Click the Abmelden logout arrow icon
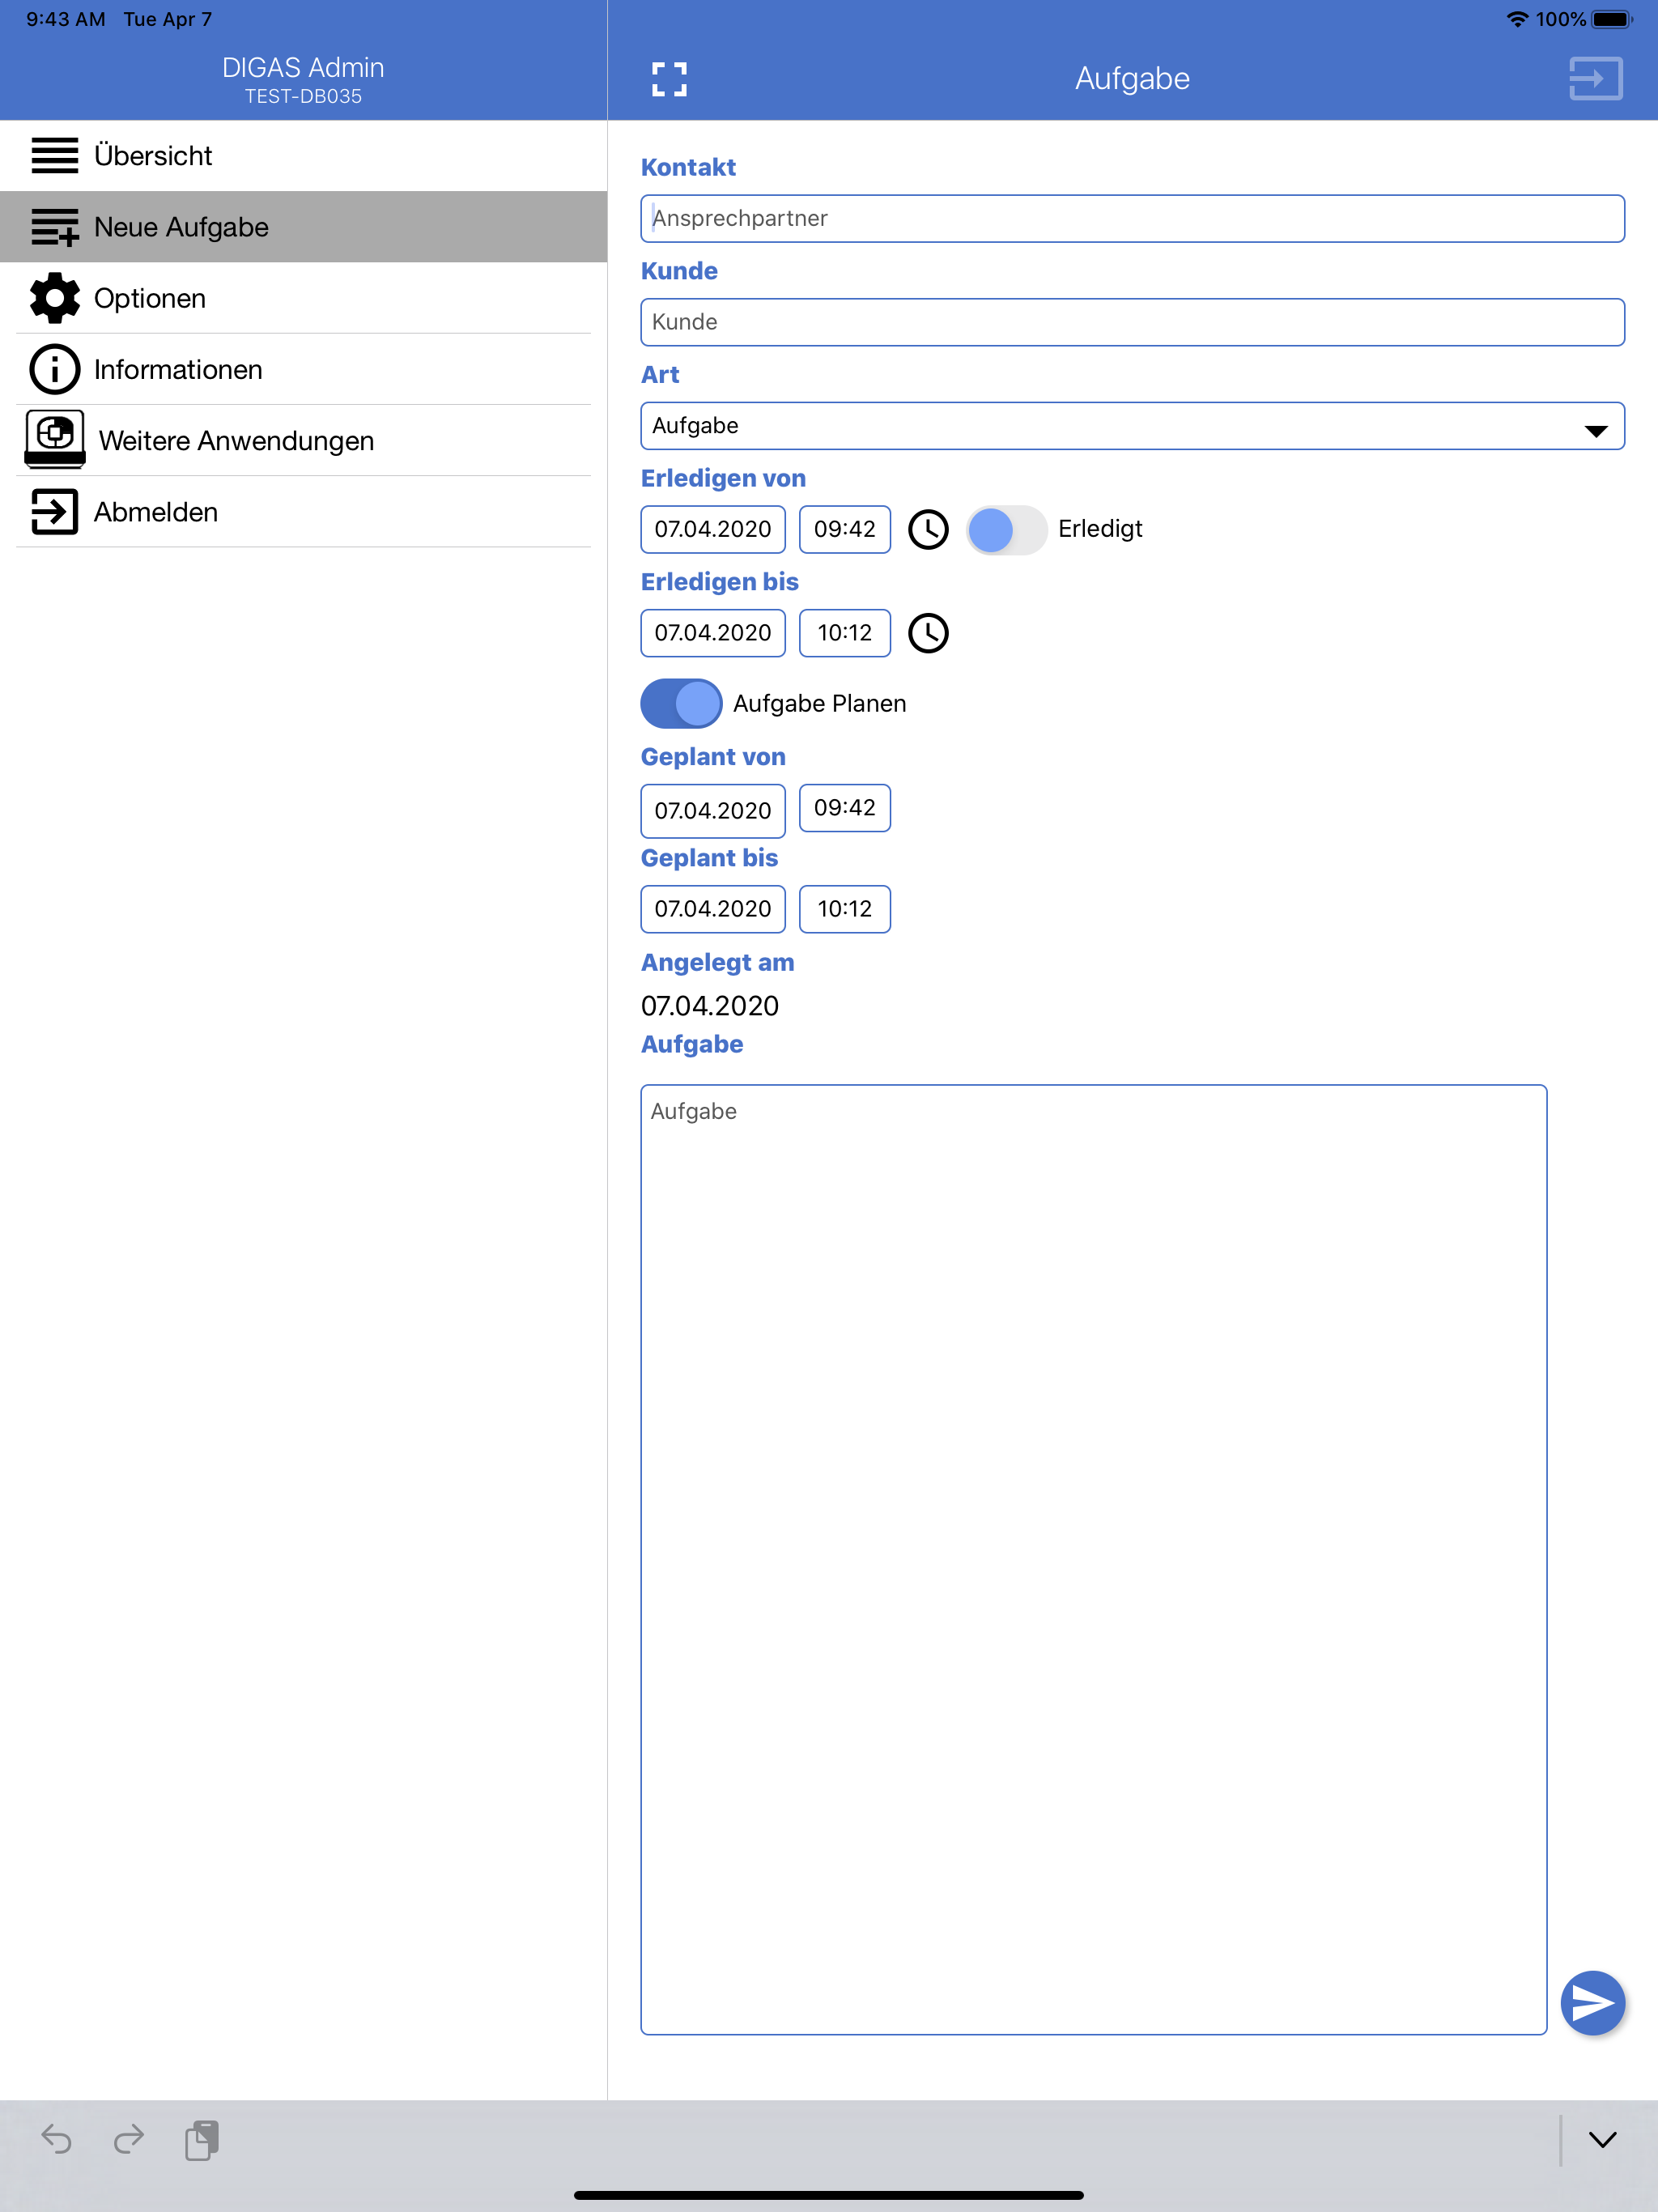Viewport: 1658px width, 2212px height. 54,512
